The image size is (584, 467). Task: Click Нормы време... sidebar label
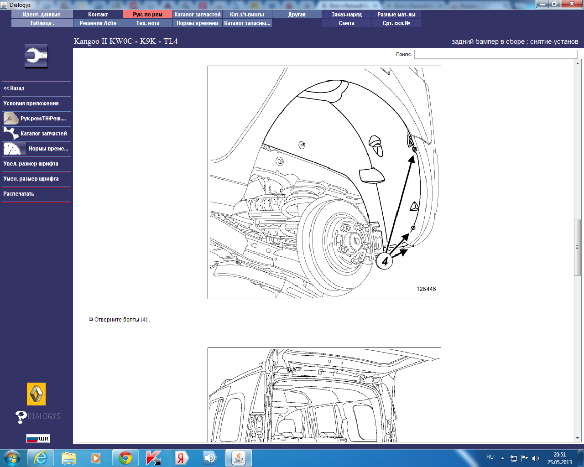pos(48,149)
